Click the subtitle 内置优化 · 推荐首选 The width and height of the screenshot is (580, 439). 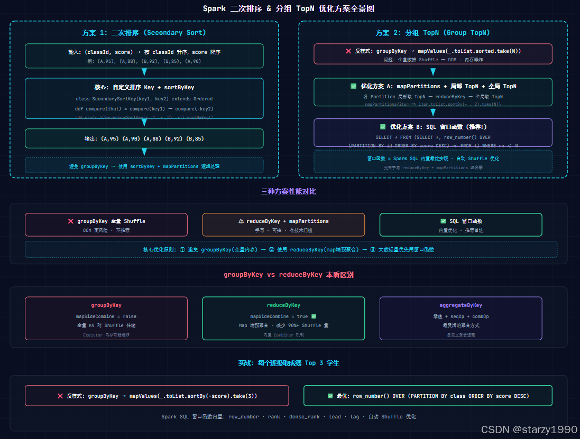pos(461,230)
